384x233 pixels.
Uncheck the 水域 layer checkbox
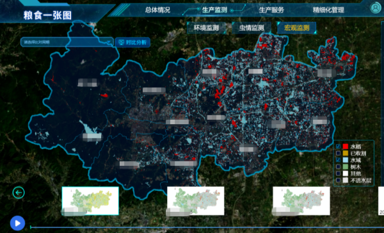(338, 160)
